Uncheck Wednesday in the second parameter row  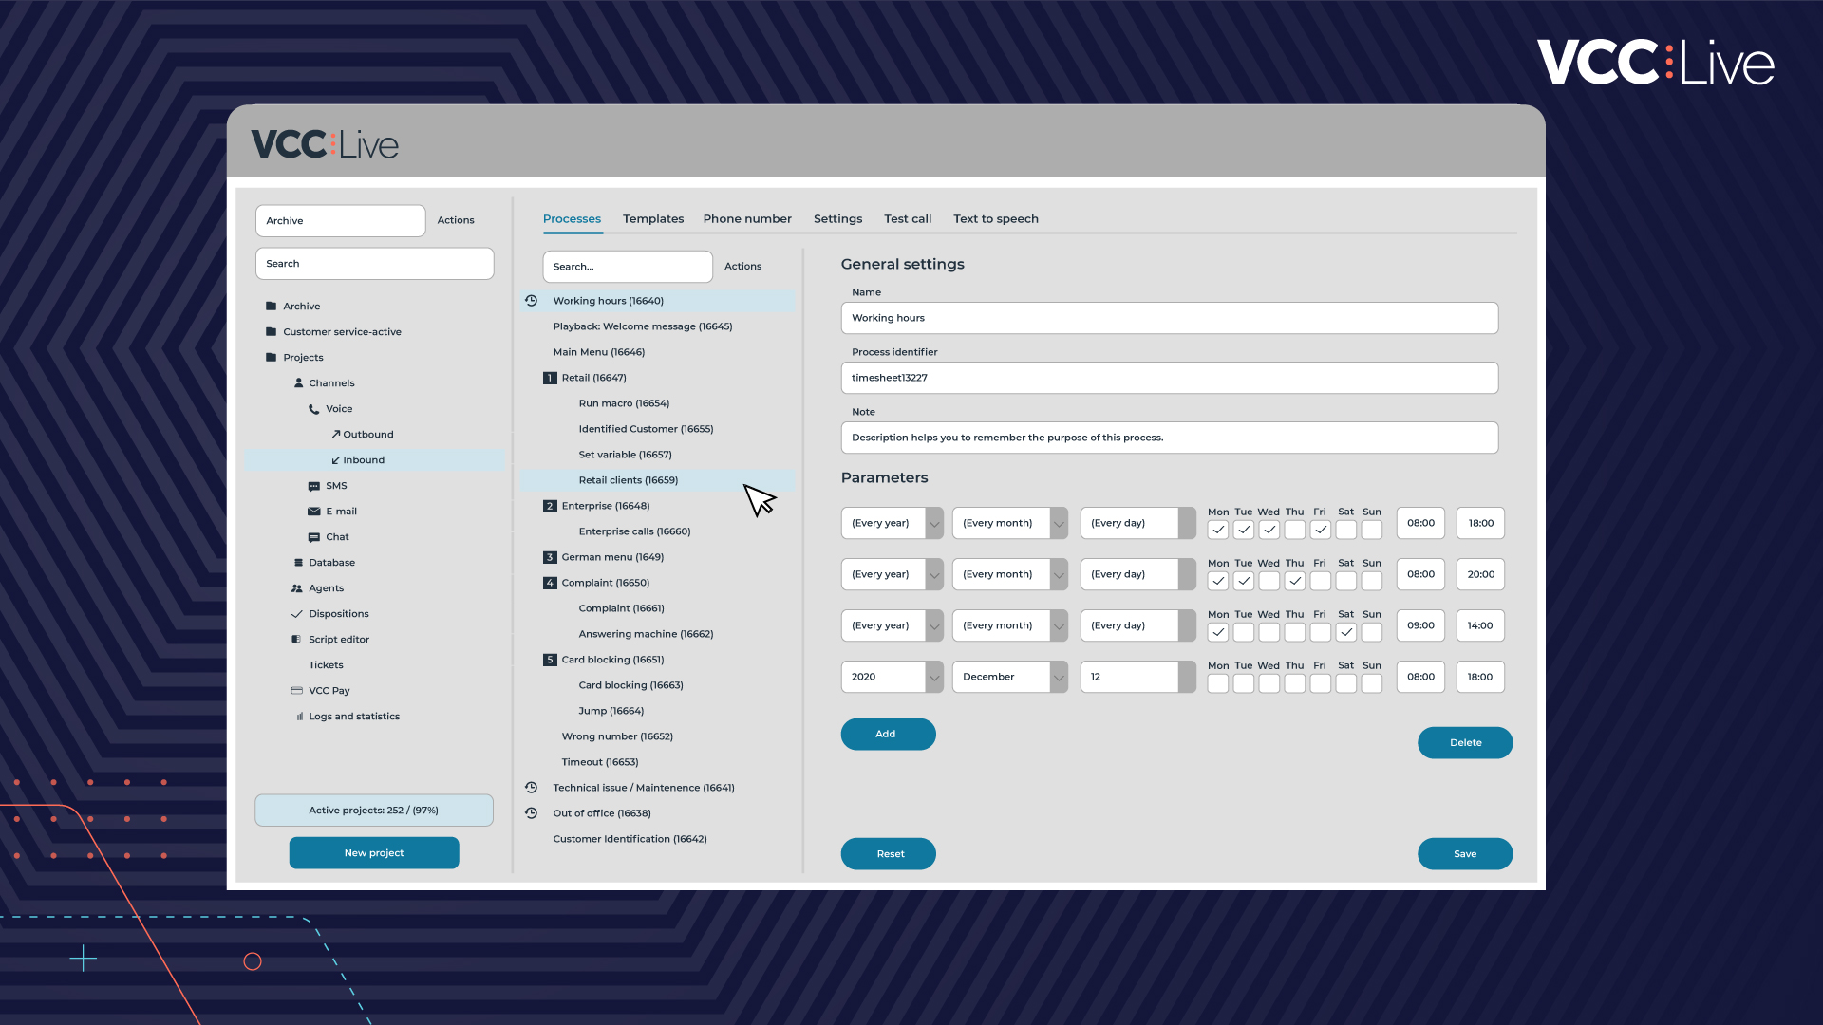click(1269, 581)
